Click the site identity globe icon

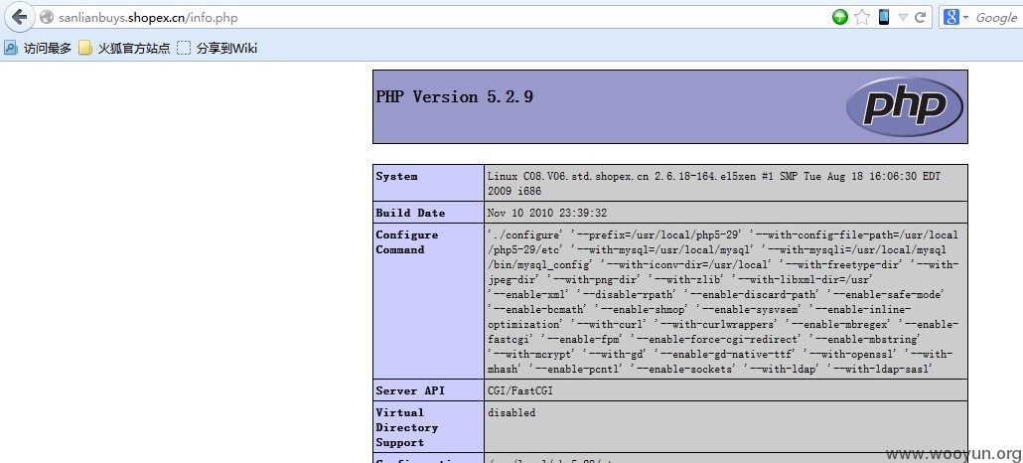click(x=47, y=18)
